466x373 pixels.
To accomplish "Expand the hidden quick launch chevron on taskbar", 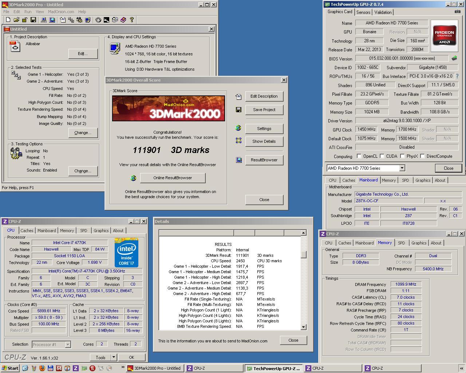I will tap(123, 368).
